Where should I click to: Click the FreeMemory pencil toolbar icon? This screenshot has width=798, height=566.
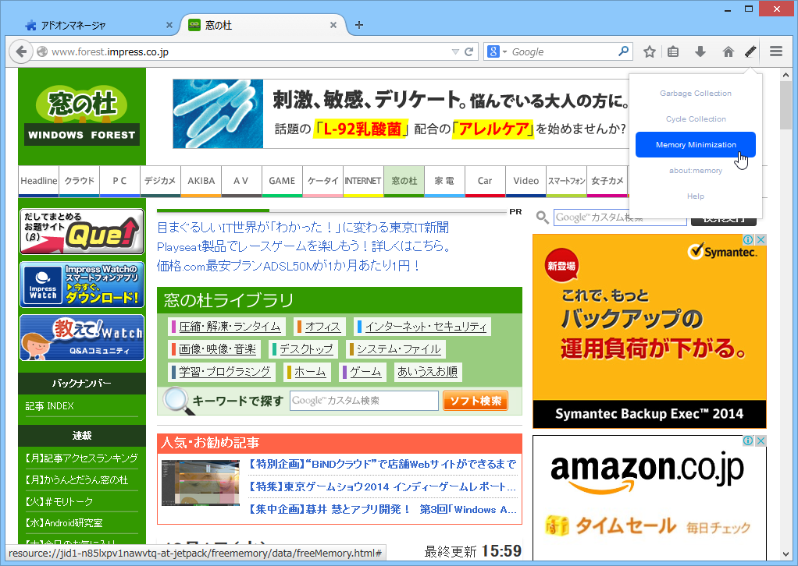point(750,51)
